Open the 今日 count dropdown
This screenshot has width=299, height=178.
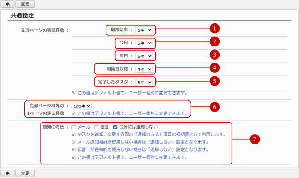tap(144, 43)
